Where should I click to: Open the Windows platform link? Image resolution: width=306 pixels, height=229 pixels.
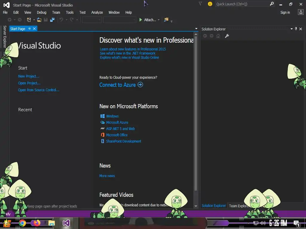click(112, 116)
